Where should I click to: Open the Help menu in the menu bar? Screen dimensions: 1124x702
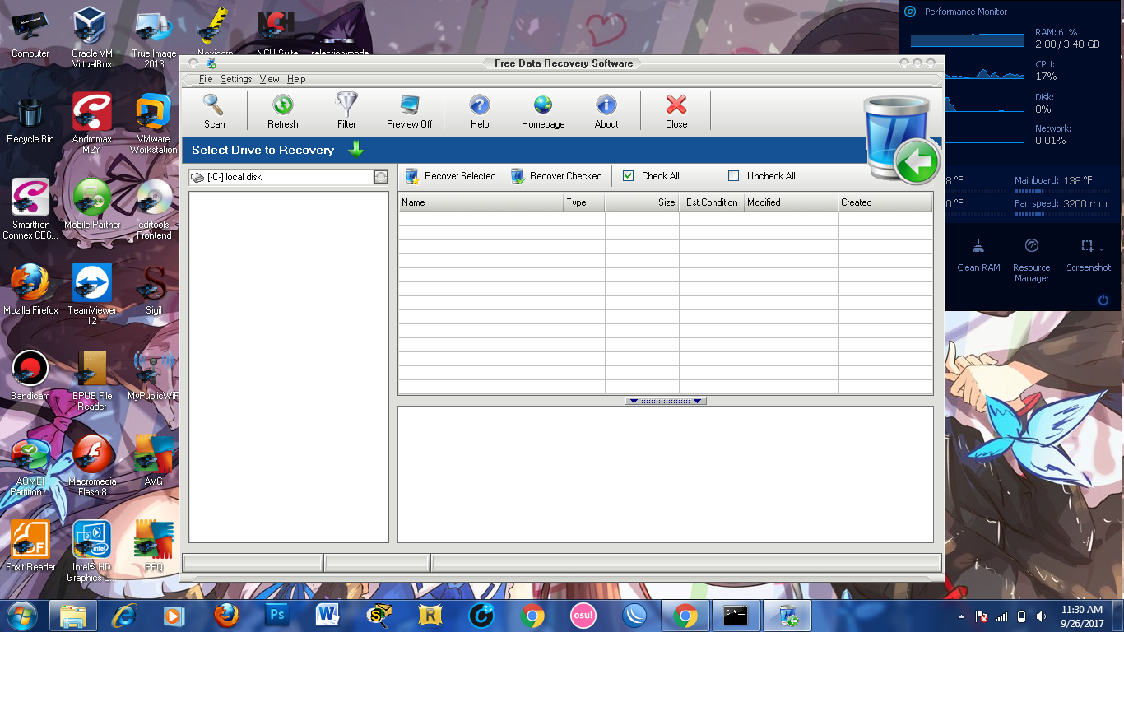tap(296, 79)
